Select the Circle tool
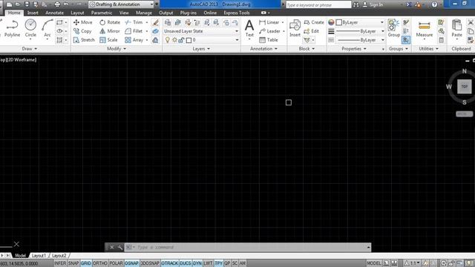 (30, 28)
